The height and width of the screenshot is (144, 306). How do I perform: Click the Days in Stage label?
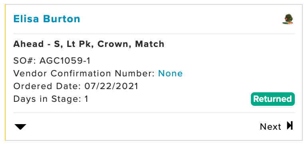pyautogui.click(x=47, y=99)
